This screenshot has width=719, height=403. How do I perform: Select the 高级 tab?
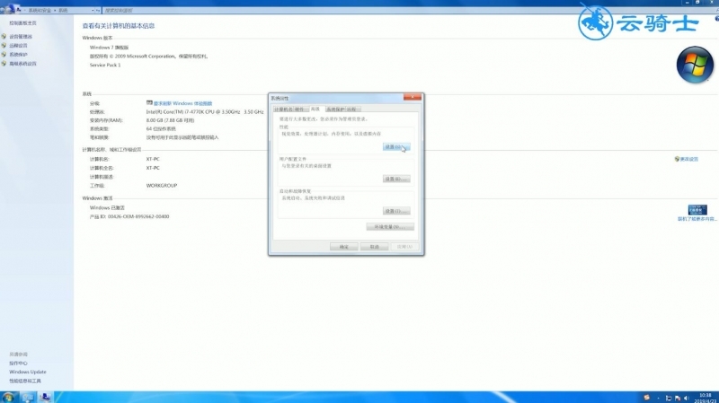pos(315,109)
